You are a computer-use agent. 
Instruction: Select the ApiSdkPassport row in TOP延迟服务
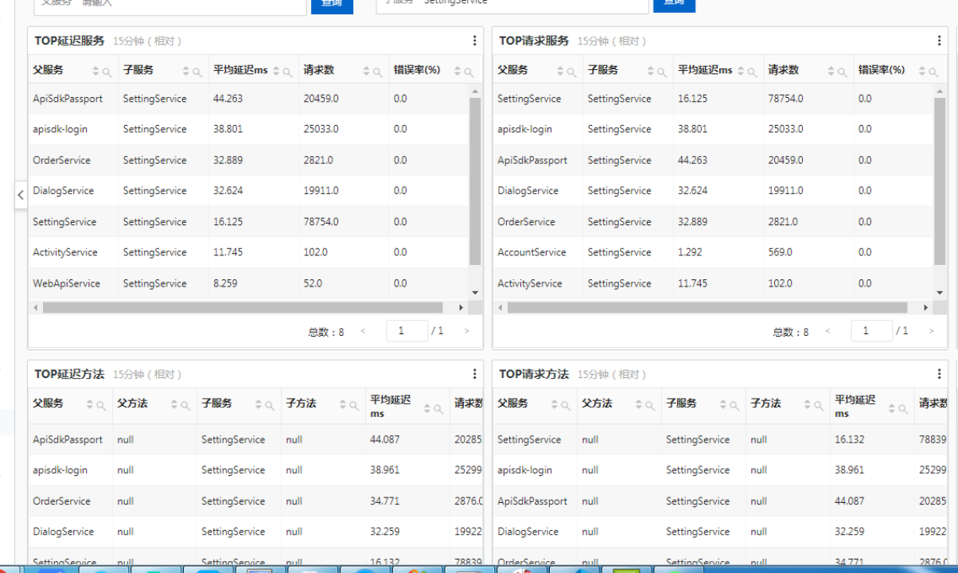pos(68,99)
